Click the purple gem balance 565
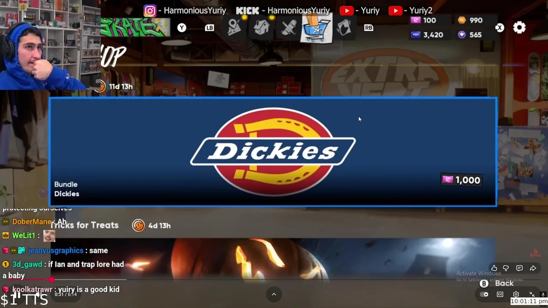548x308 pixels. [470, 35]
